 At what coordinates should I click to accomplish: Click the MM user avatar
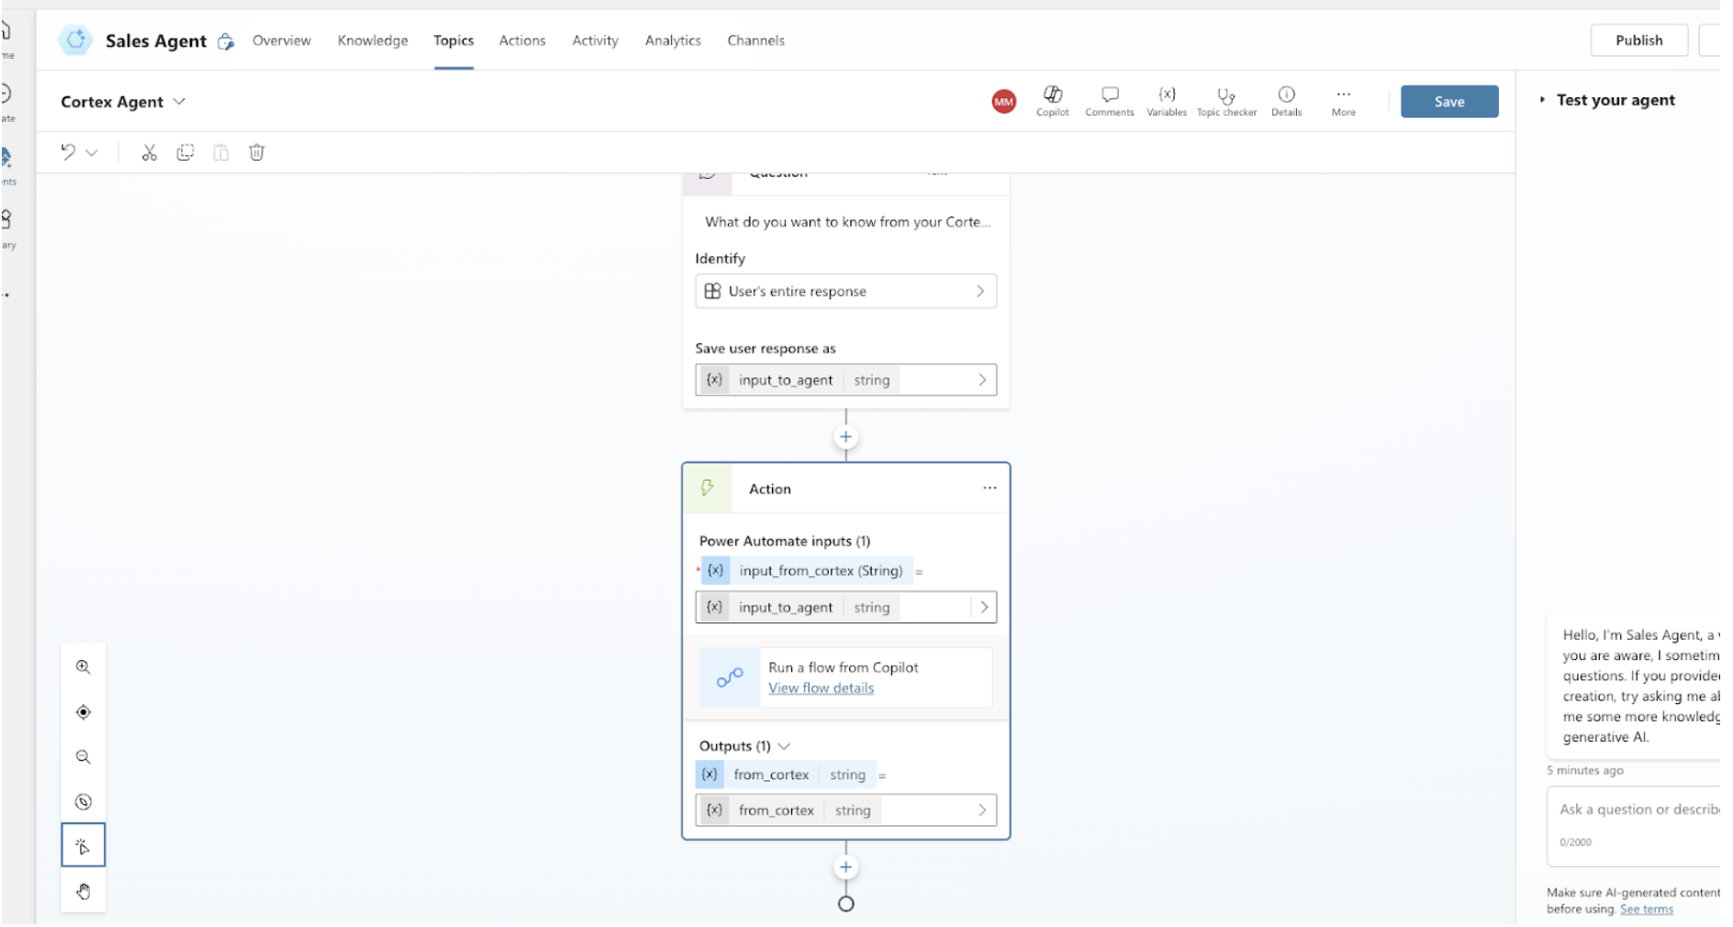[1003, 102]
